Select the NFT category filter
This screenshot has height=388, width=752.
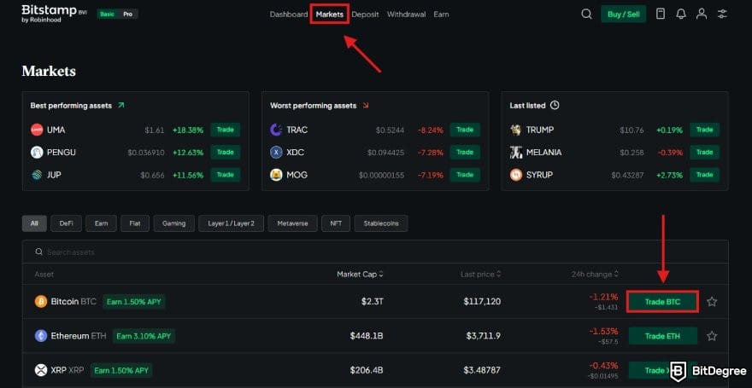336,223
